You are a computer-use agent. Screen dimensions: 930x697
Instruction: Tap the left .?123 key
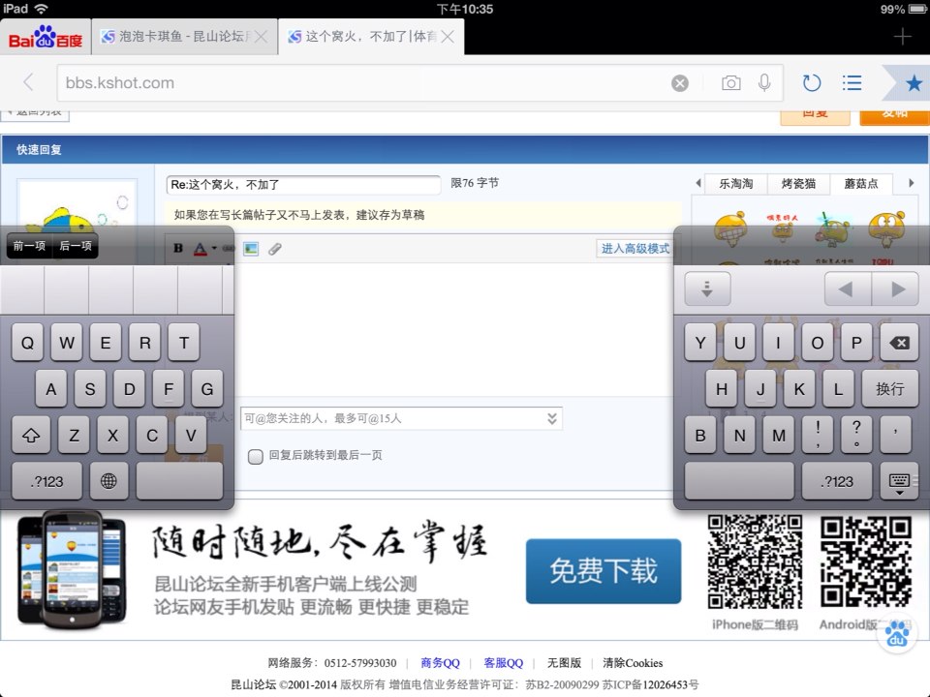click(46, 481)
